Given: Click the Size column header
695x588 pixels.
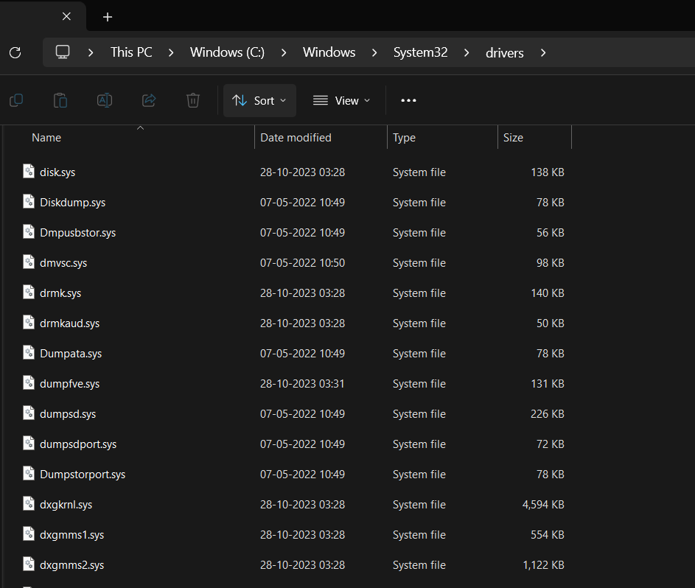Looking at the screenshot, I should pyautogui.click(x=513, y=137).
